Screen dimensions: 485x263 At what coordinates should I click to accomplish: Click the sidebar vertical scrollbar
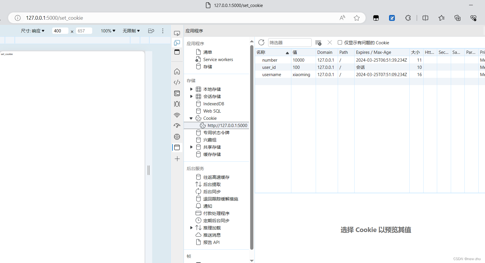tap(252, 147)
